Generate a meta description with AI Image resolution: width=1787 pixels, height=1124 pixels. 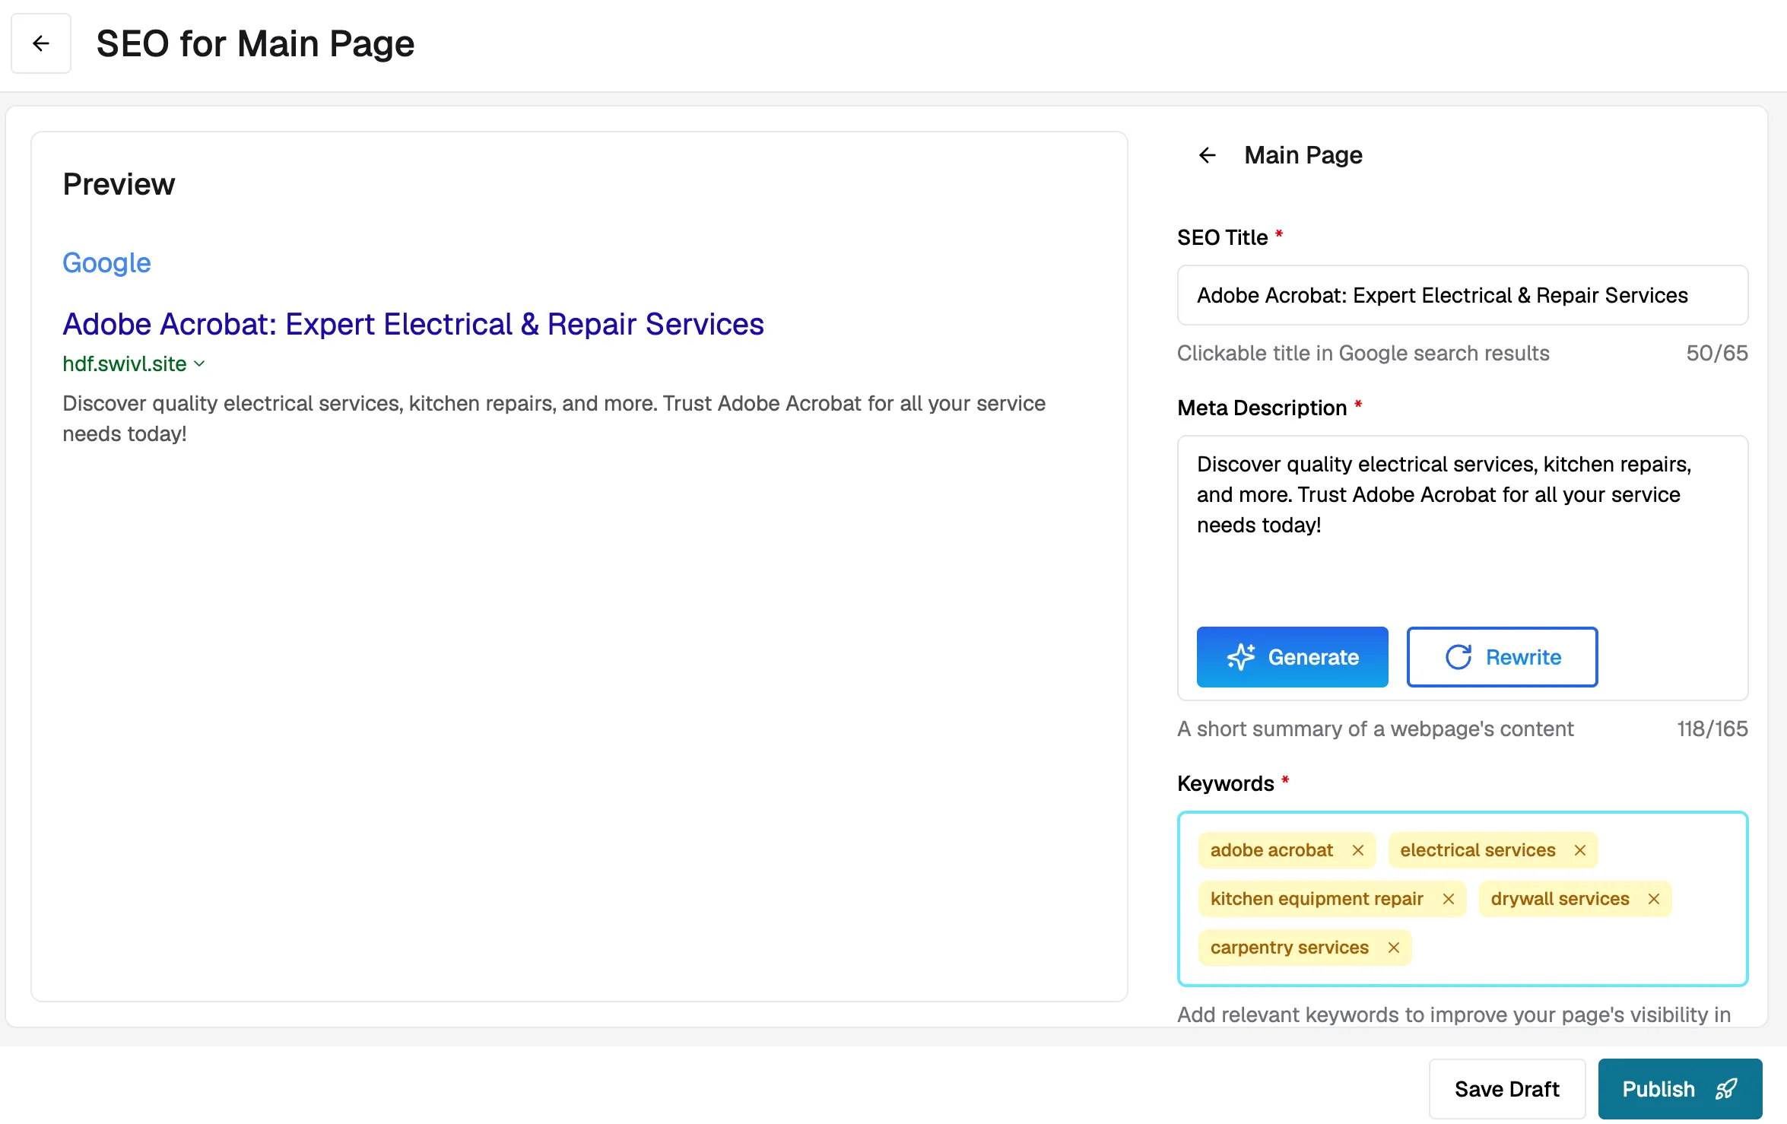pos(1293,657)
